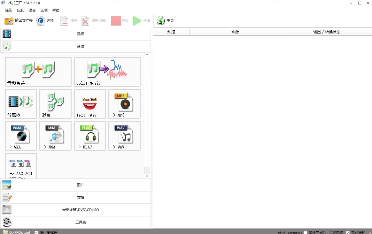
Task: Expand the 视频 video category
Action: coord(76,34)
